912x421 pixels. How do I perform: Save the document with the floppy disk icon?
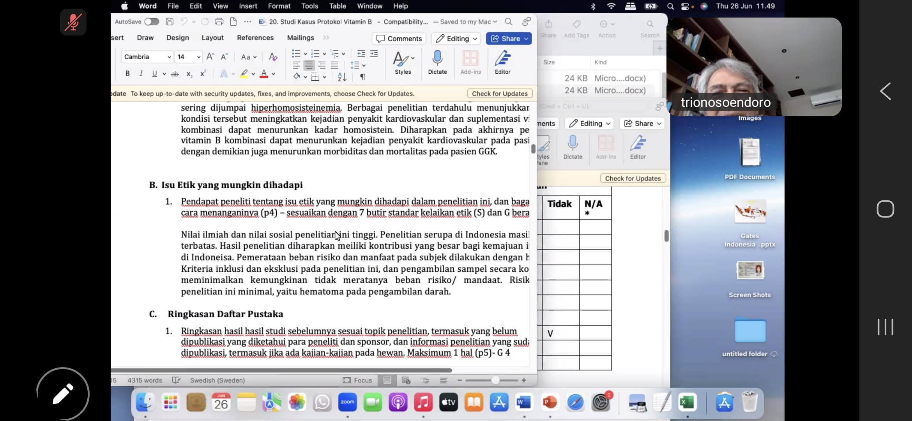pos(170,21)
